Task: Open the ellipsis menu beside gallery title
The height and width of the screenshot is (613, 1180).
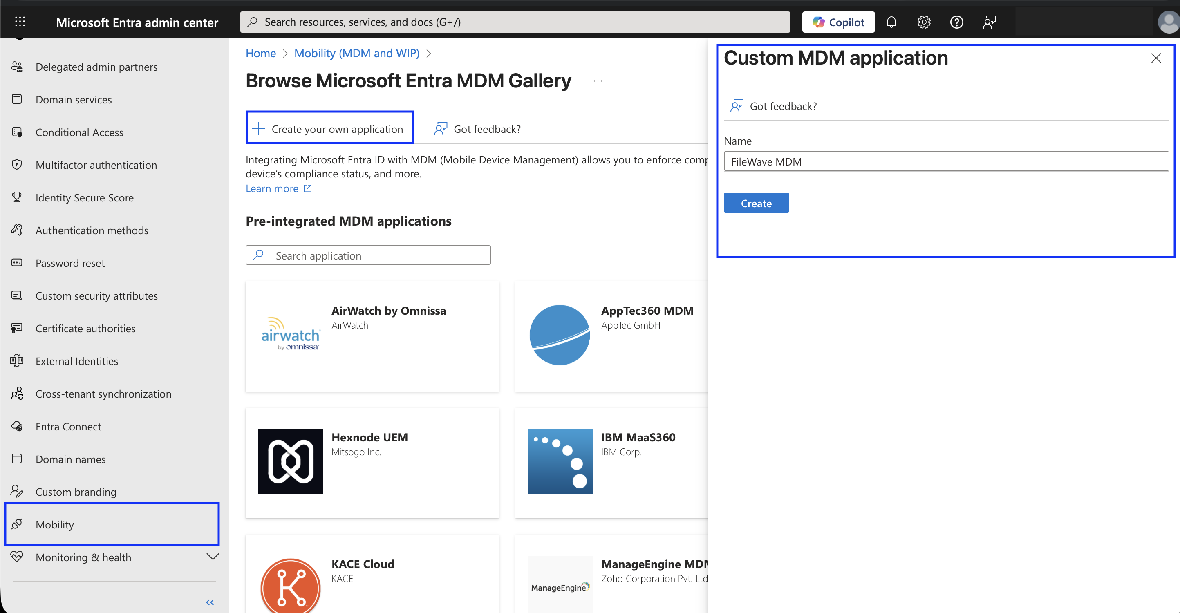Action: pos(597,81)
